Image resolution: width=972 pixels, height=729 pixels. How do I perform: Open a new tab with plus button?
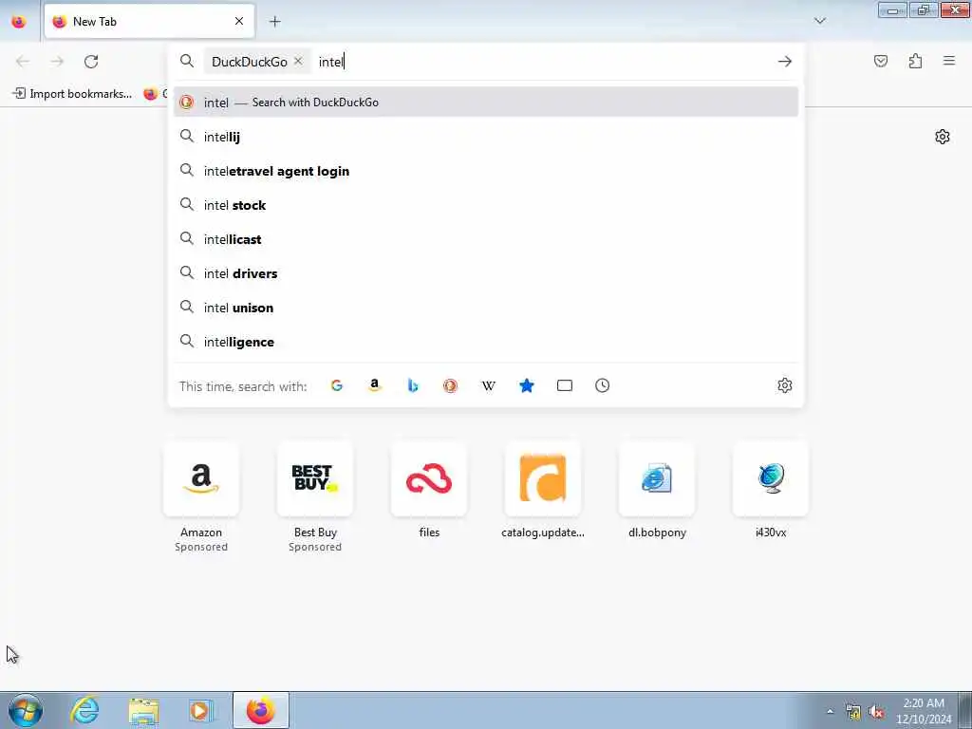(275, 22)
